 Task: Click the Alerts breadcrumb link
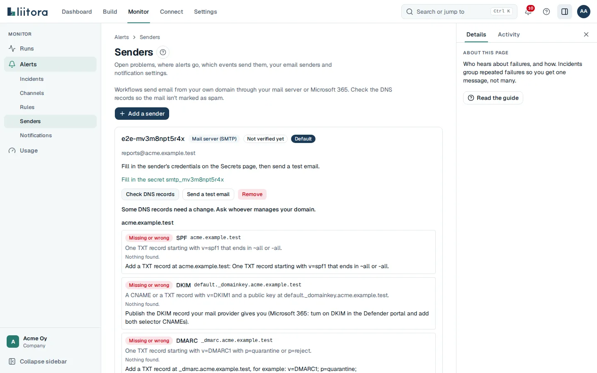click(x=121, y=37)
